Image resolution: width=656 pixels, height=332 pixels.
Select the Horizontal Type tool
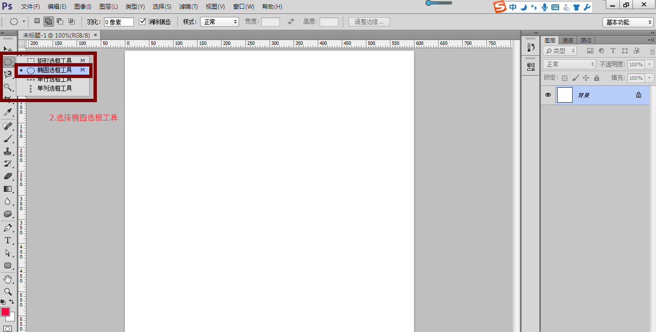8,240
